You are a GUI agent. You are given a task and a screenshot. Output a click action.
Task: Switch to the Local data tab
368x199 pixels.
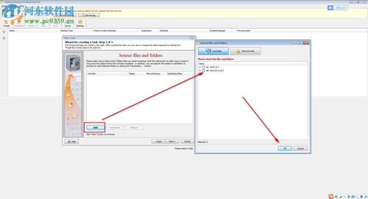click(x=213, y=51)
